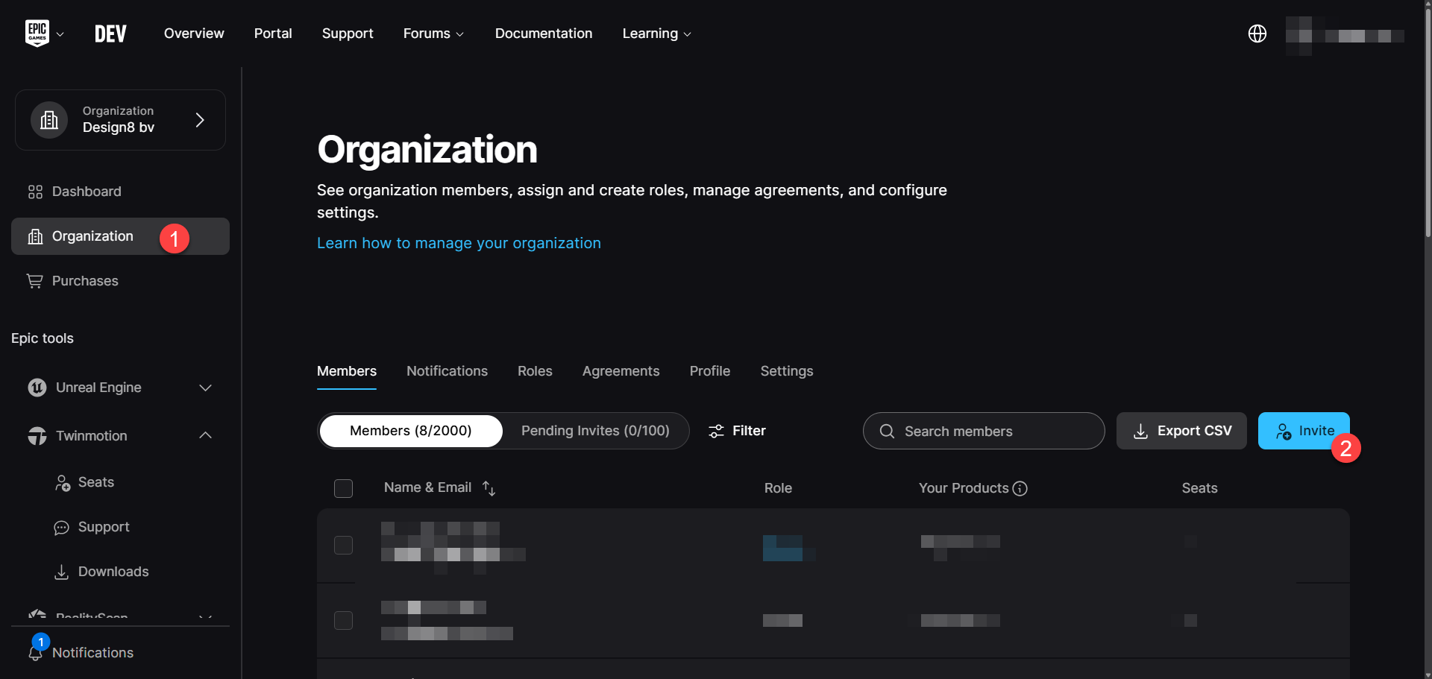The width and height of the screenshot is (1432, 679).
Task: Check the first member row checkbox
Action: point(343,545)
